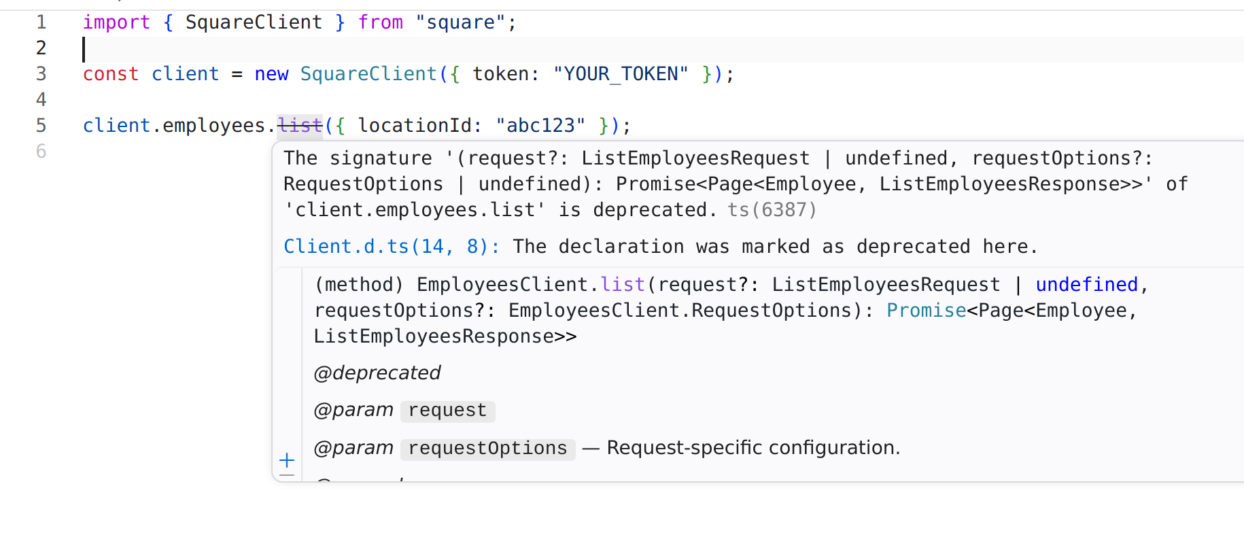Click the new SquareClient constructor call
The image size is (1244, 537).
coord(368,74)
